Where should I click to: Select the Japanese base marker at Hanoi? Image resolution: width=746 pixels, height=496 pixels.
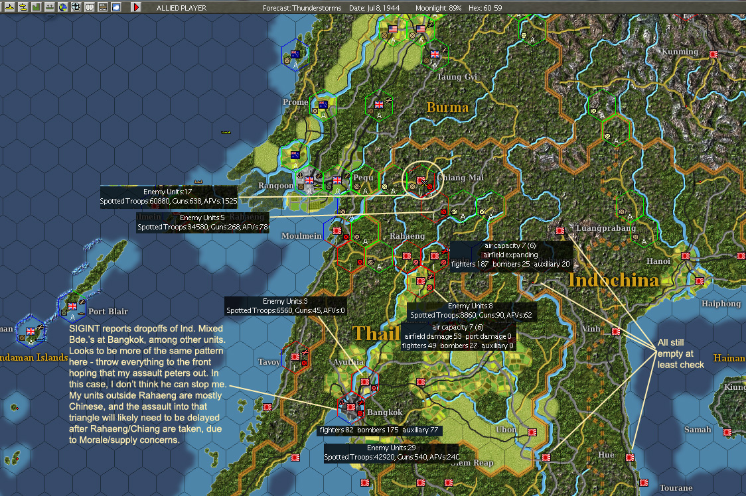click(686, 256)
